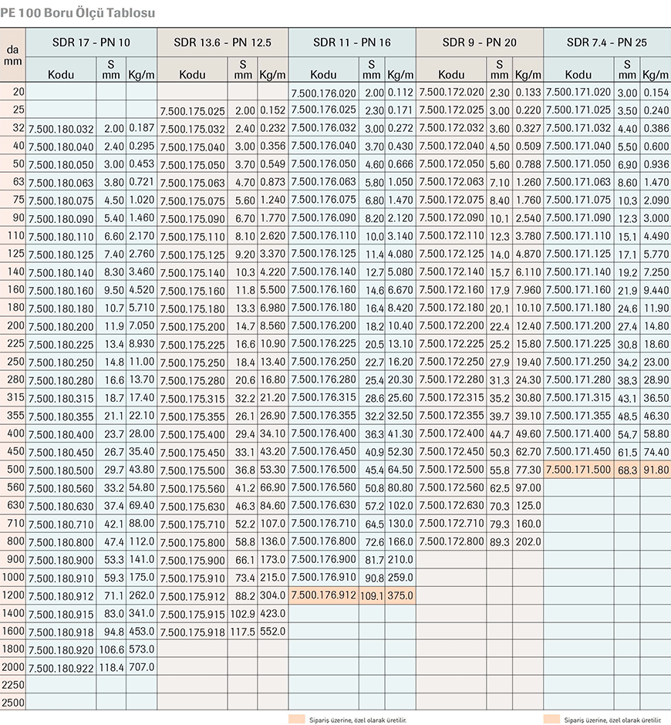Image resolution: width=671 pixels, height=725 pixels.
Task: Select the SDR 13.6 - PN 12.5 header
Action: point(222,42)
